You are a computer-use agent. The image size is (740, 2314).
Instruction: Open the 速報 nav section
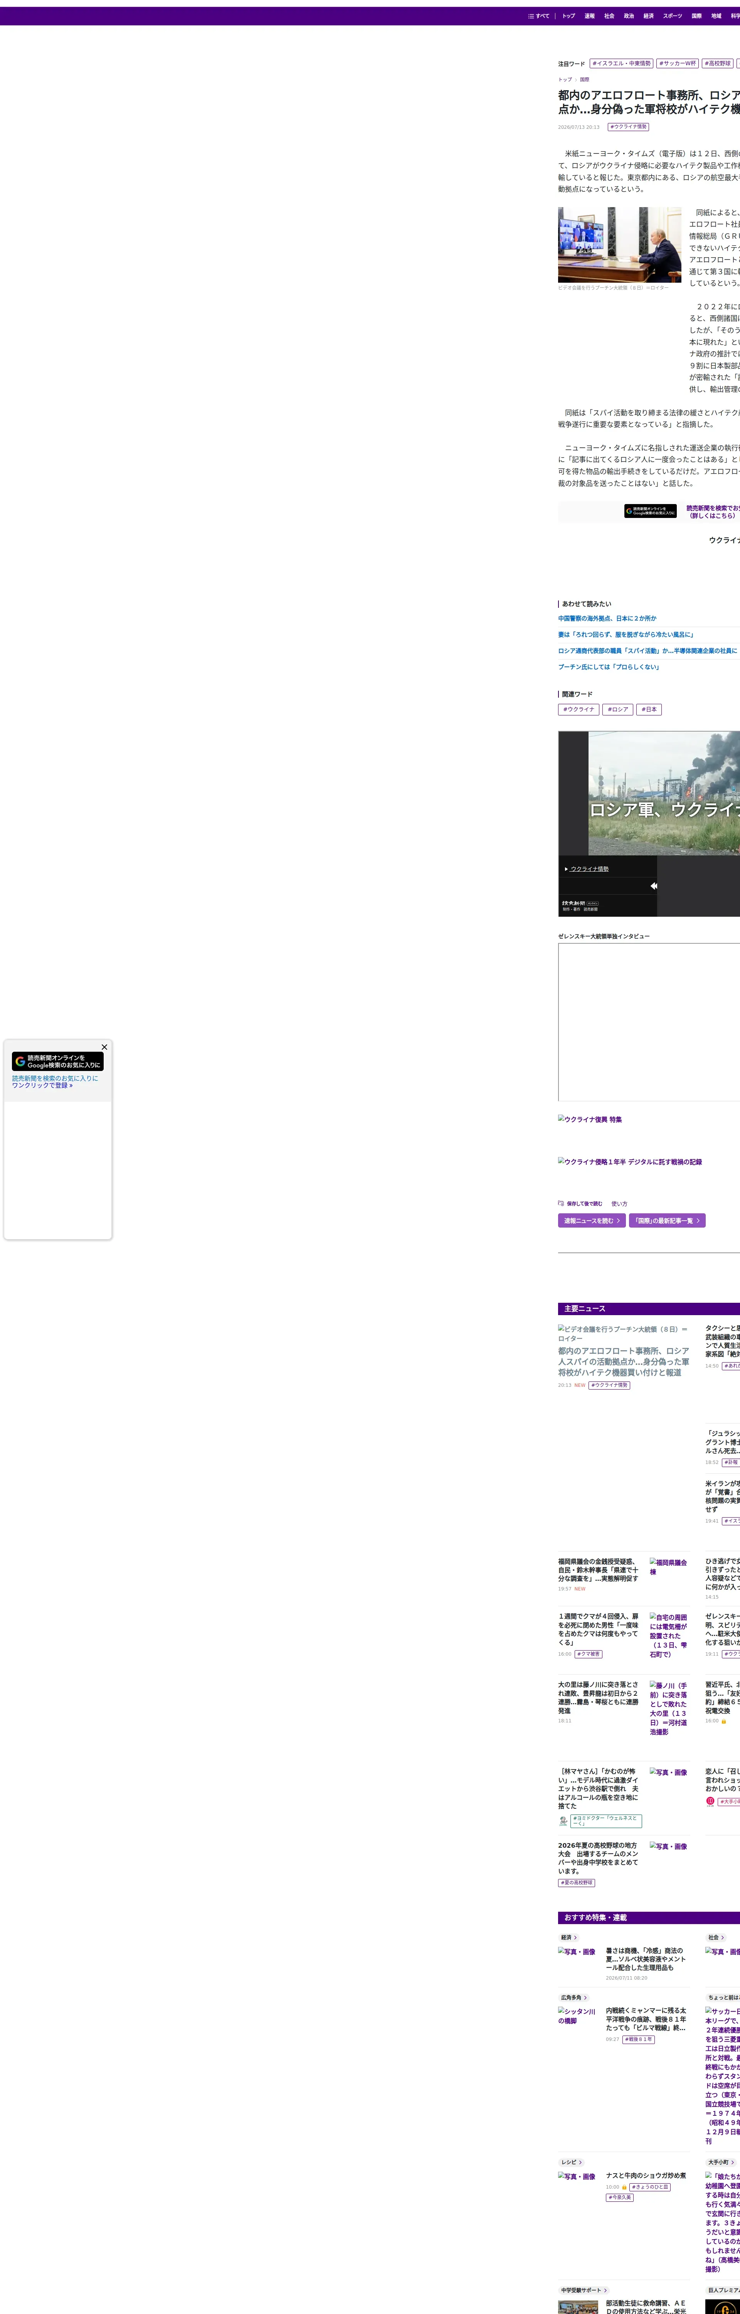589,16
